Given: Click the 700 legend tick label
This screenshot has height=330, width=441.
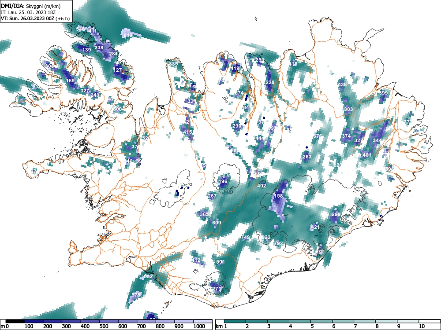Looking at the screenshot, I should [x=141, y=326].
